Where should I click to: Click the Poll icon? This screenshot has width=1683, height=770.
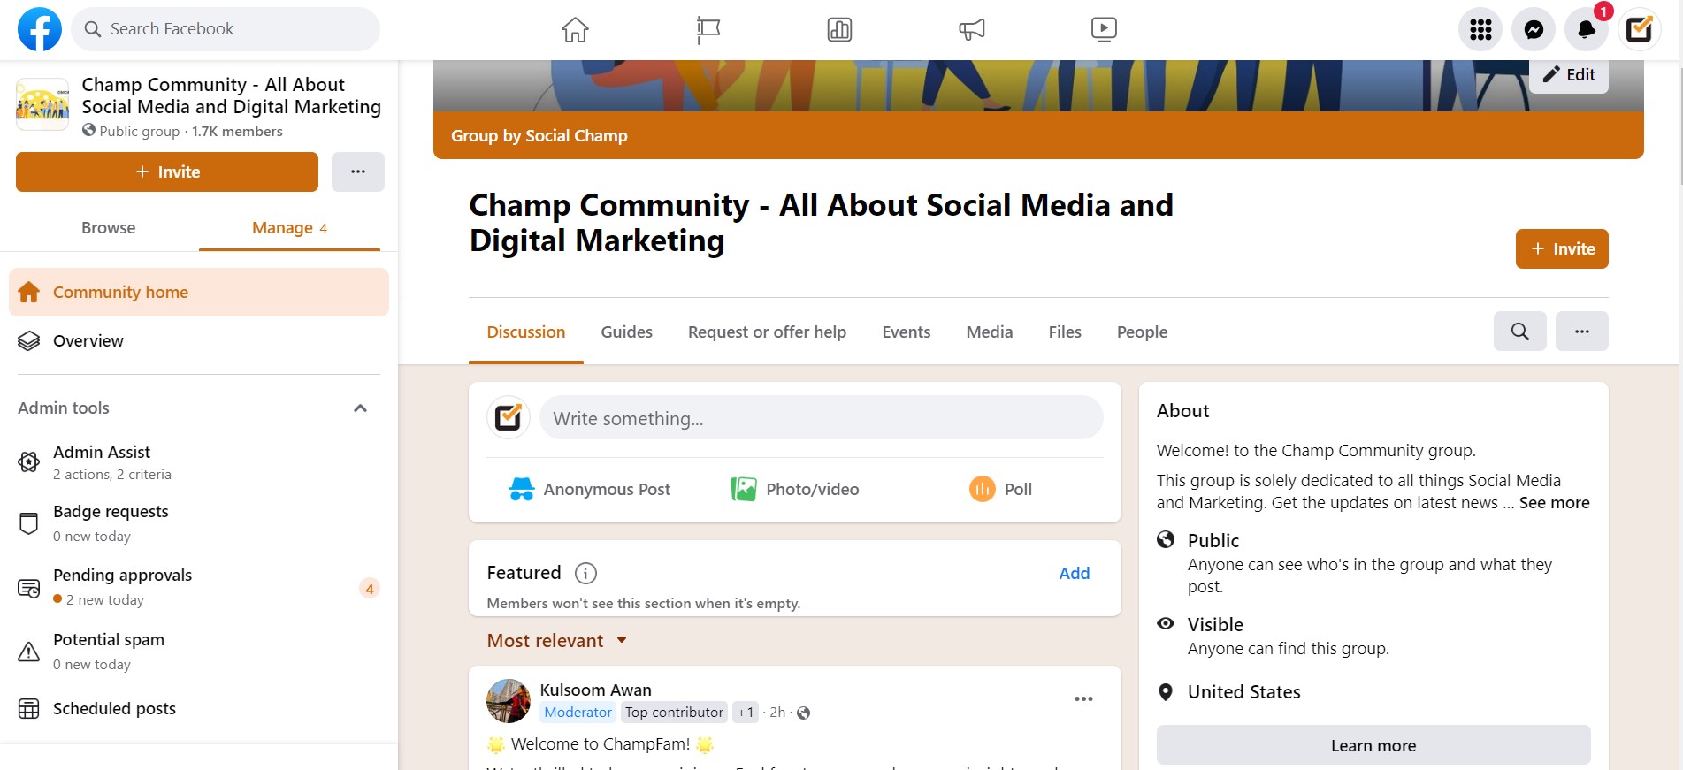pos(982,489)
